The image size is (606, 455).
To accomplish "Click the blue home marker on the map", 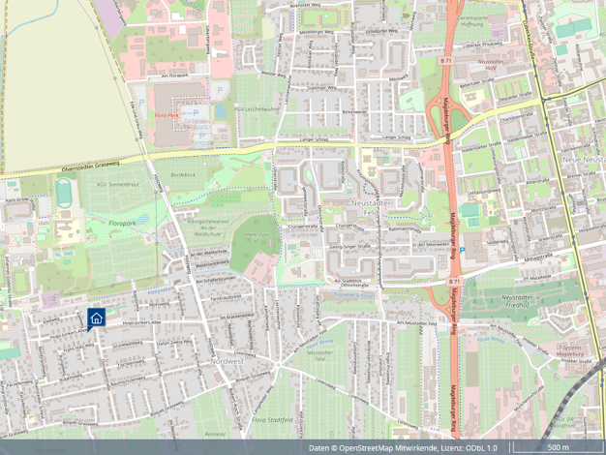I will point(96,318).
